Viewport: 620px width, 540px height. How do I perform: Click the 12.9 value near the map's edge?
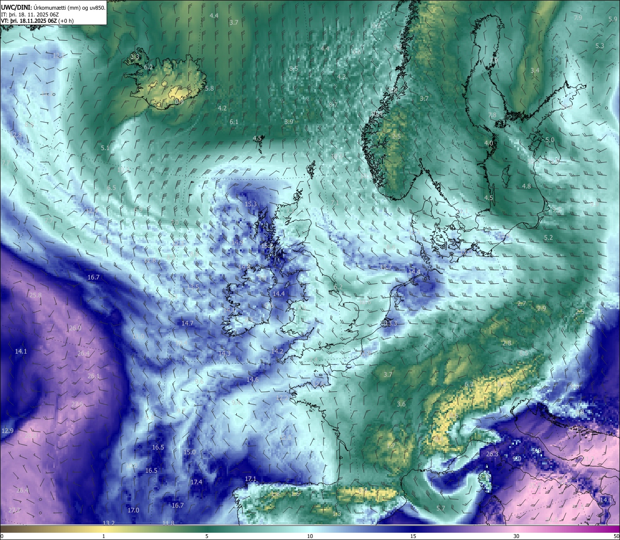(x=8, y=431)
